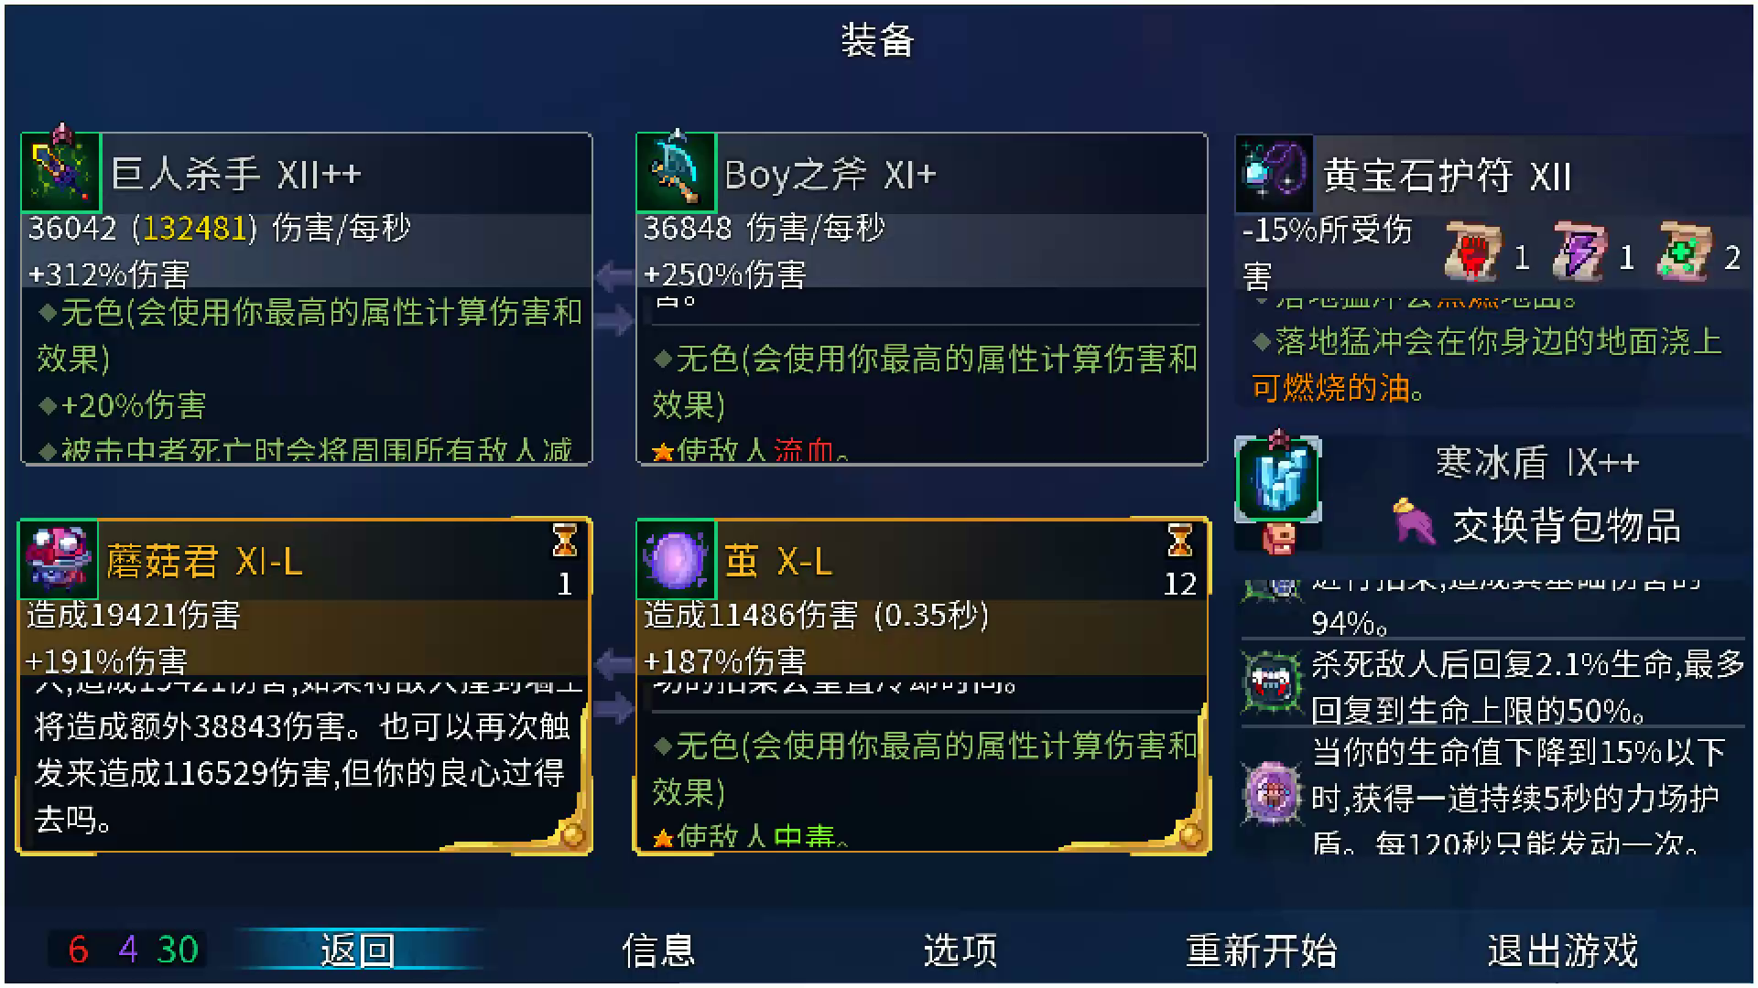The width and height of the screenshot is (1758, 988).
Task: Click the swap arrows between the weapons
Action: pos(613,298)
